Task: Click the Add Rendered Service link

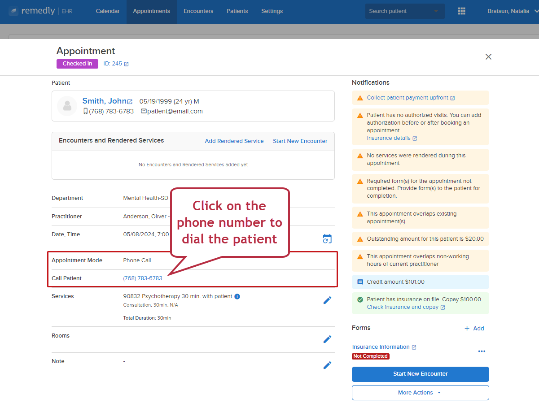Action: pyautogui.click(x=234, y=141)
